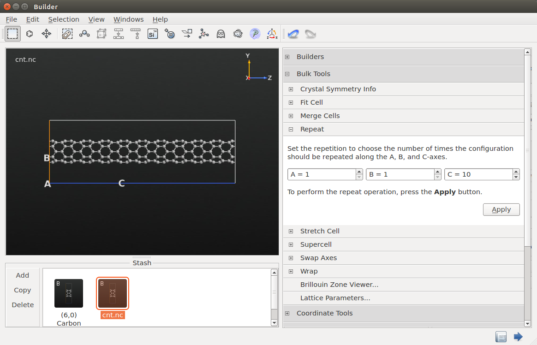The width and height of the screenshot is (537, 345).
Task: Open the View menu
Action: coord(96,19)
